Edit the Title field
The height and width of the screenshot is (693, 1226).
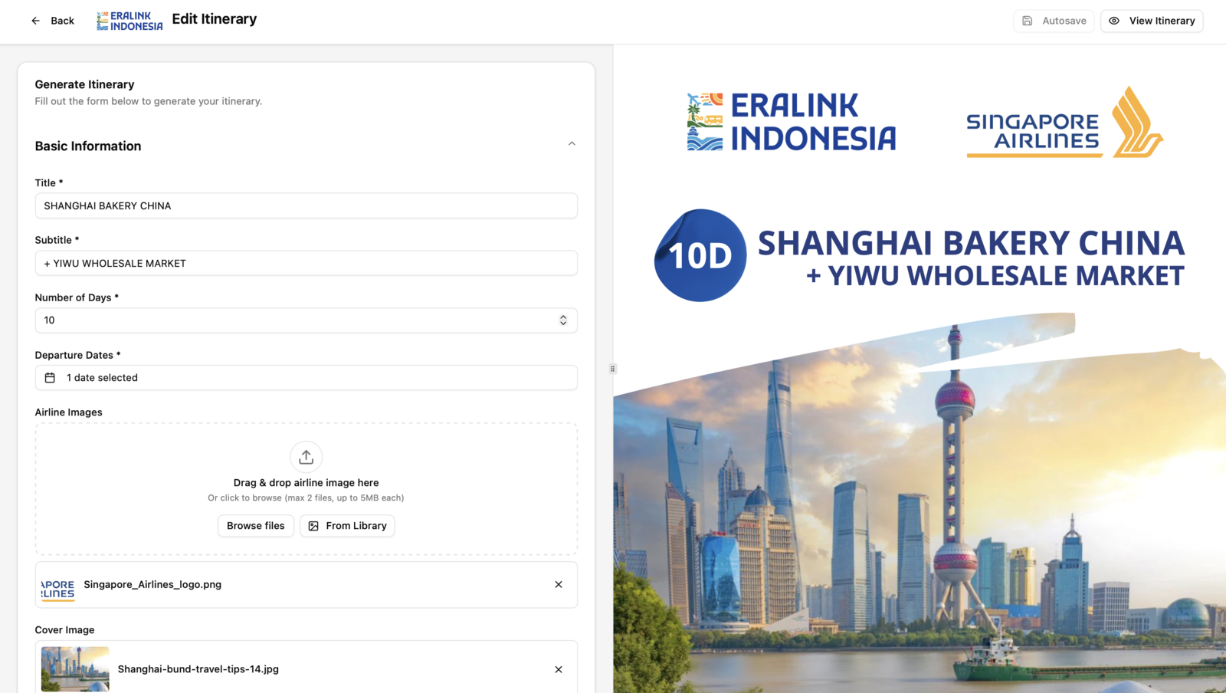(306, 205)
